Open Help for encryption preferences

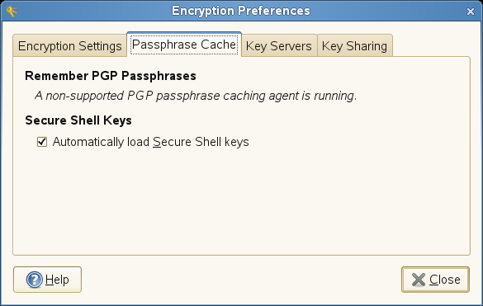(47, 280)
